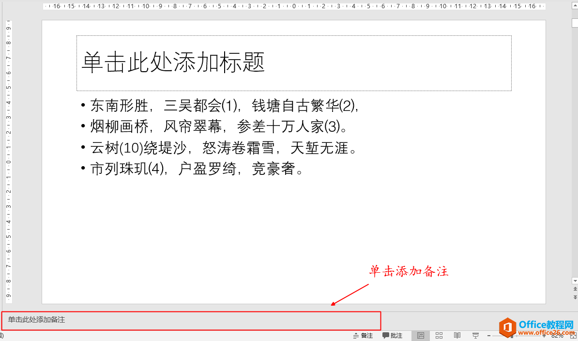Click the horizontal ruler above the slide
This screenshot has height=341, width=578.
pyautogui.click(x=290, y=7)
